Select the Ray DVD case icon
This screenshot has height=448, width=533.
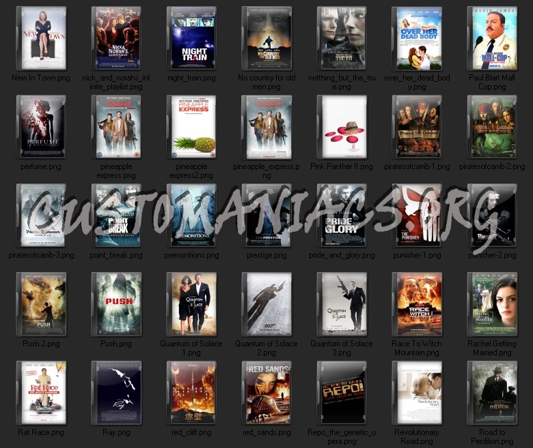pyautogui.click(x=116, y=393)
